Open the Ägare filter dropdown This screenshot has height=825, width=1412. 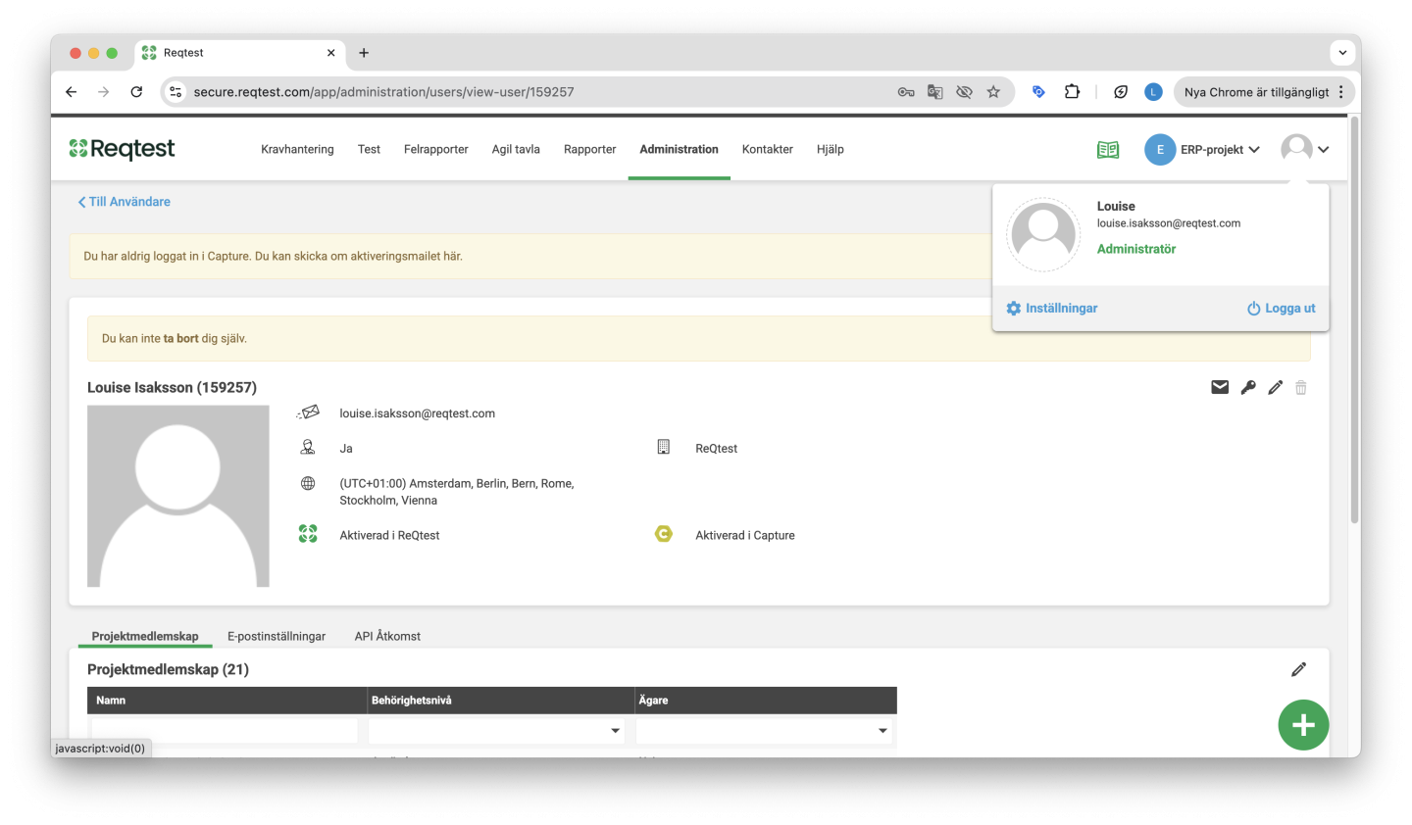point(764,730)
